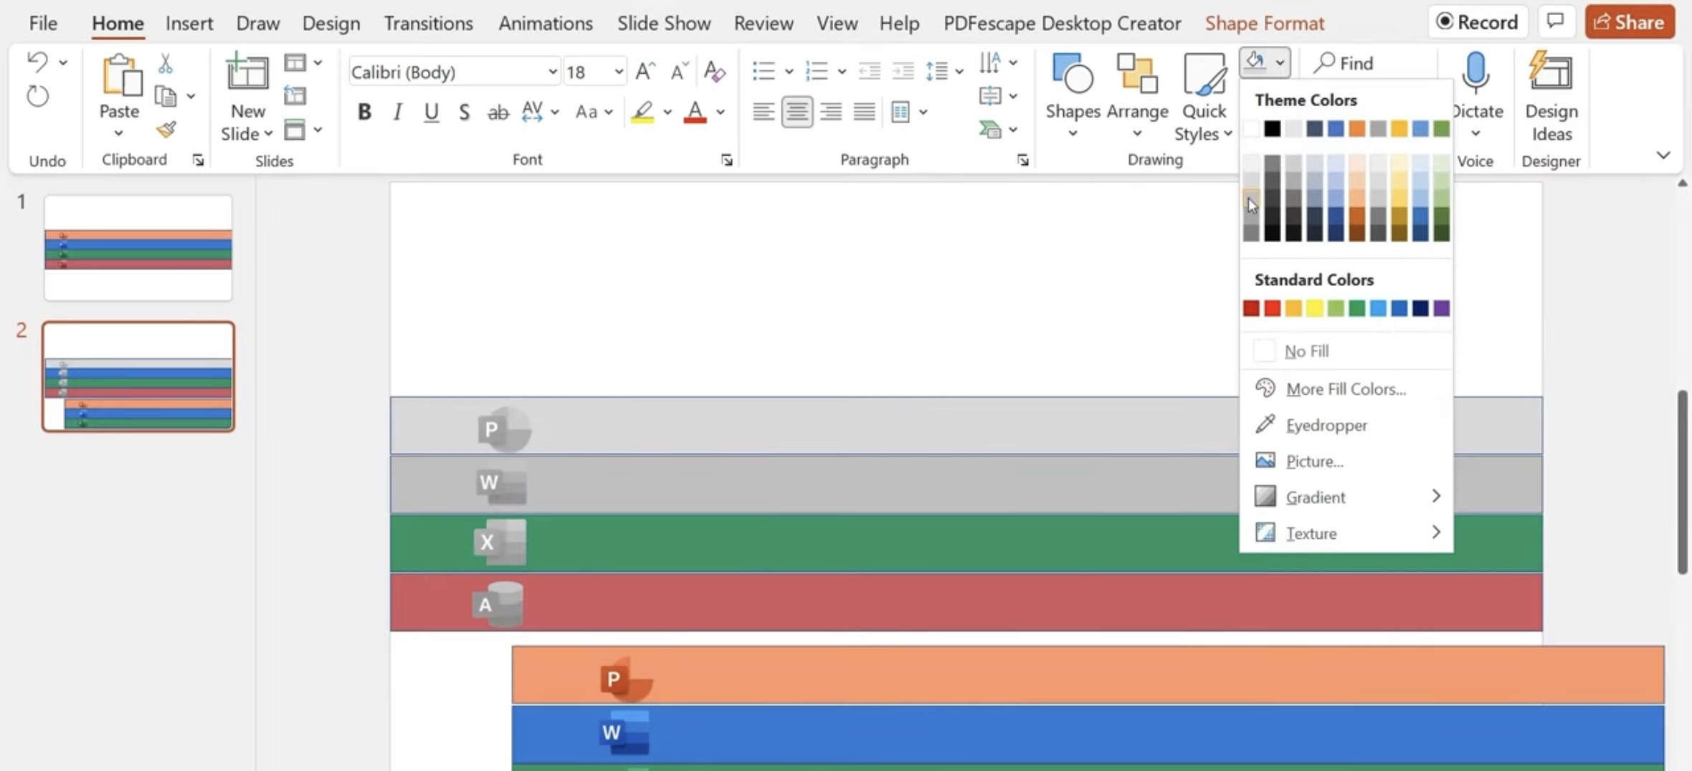Click the Shape Fill paint bucket icon
The width and height of the screenshot is (1692, 771).
[1255, 62]
